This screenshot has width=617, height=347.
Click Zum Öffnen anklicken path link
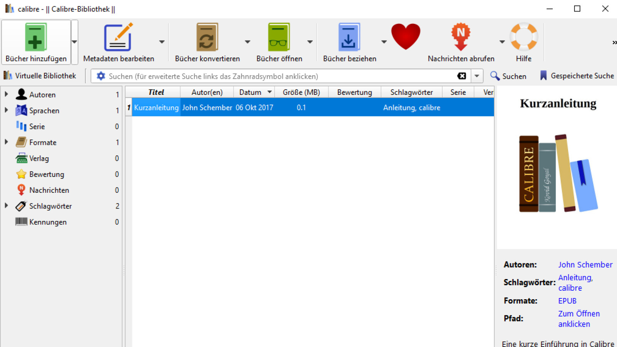coord(579,319)
